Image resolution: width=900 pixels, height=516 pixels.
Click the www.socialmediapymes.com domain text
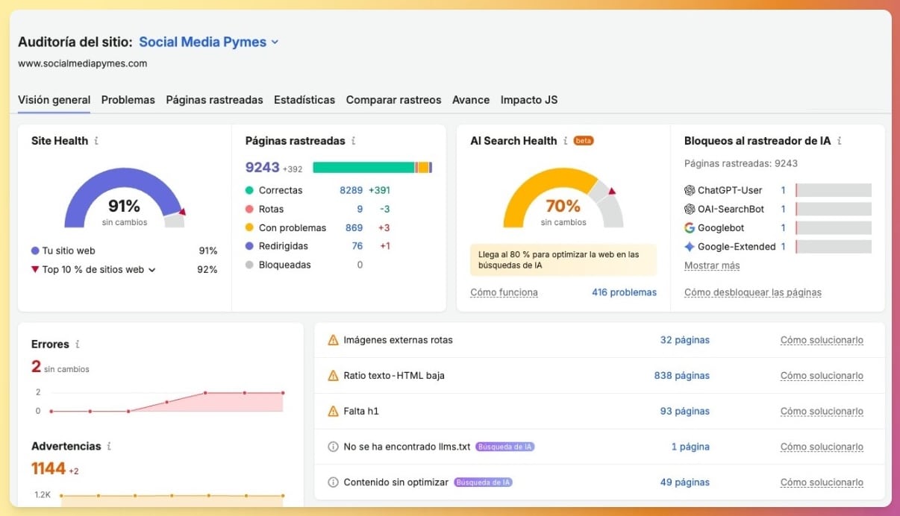coord(82,63)
